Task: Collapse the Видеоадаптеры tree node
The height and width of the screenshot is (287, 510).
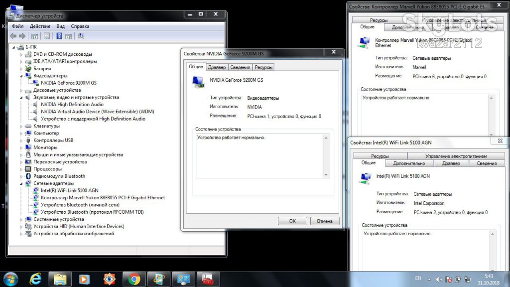Action: (21, 76)
